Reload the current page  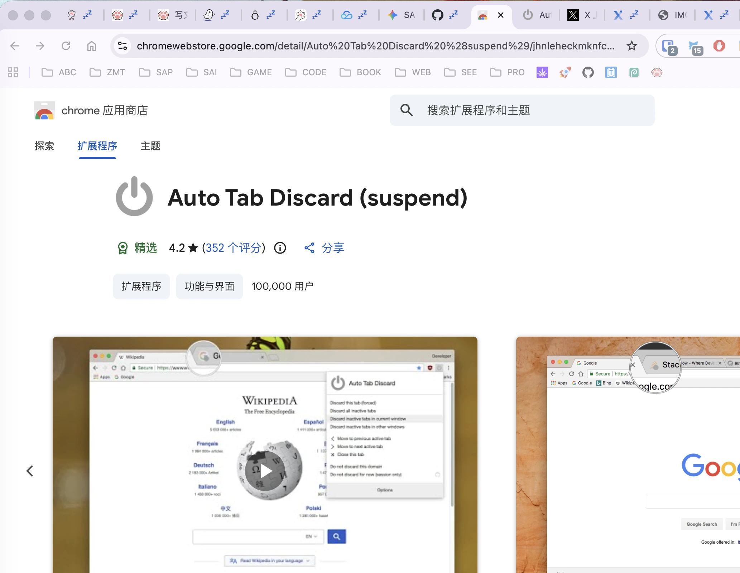coord(66,46)
